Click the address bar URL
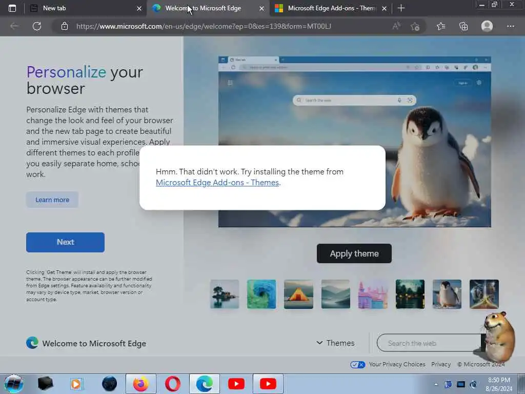This screenshot has height=394, width=525. click(204, 26)
